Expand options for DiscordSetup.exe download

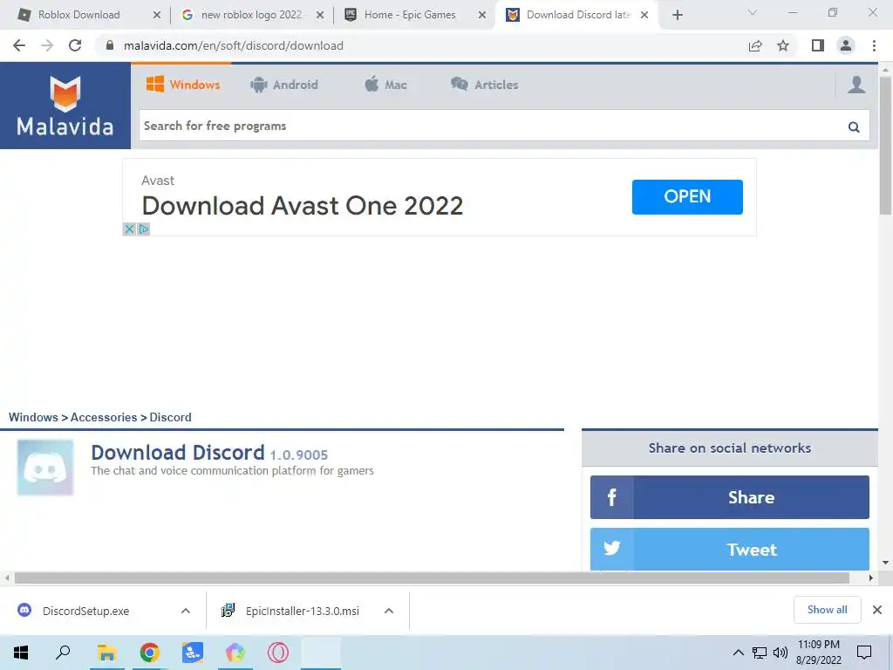point(185,611)
